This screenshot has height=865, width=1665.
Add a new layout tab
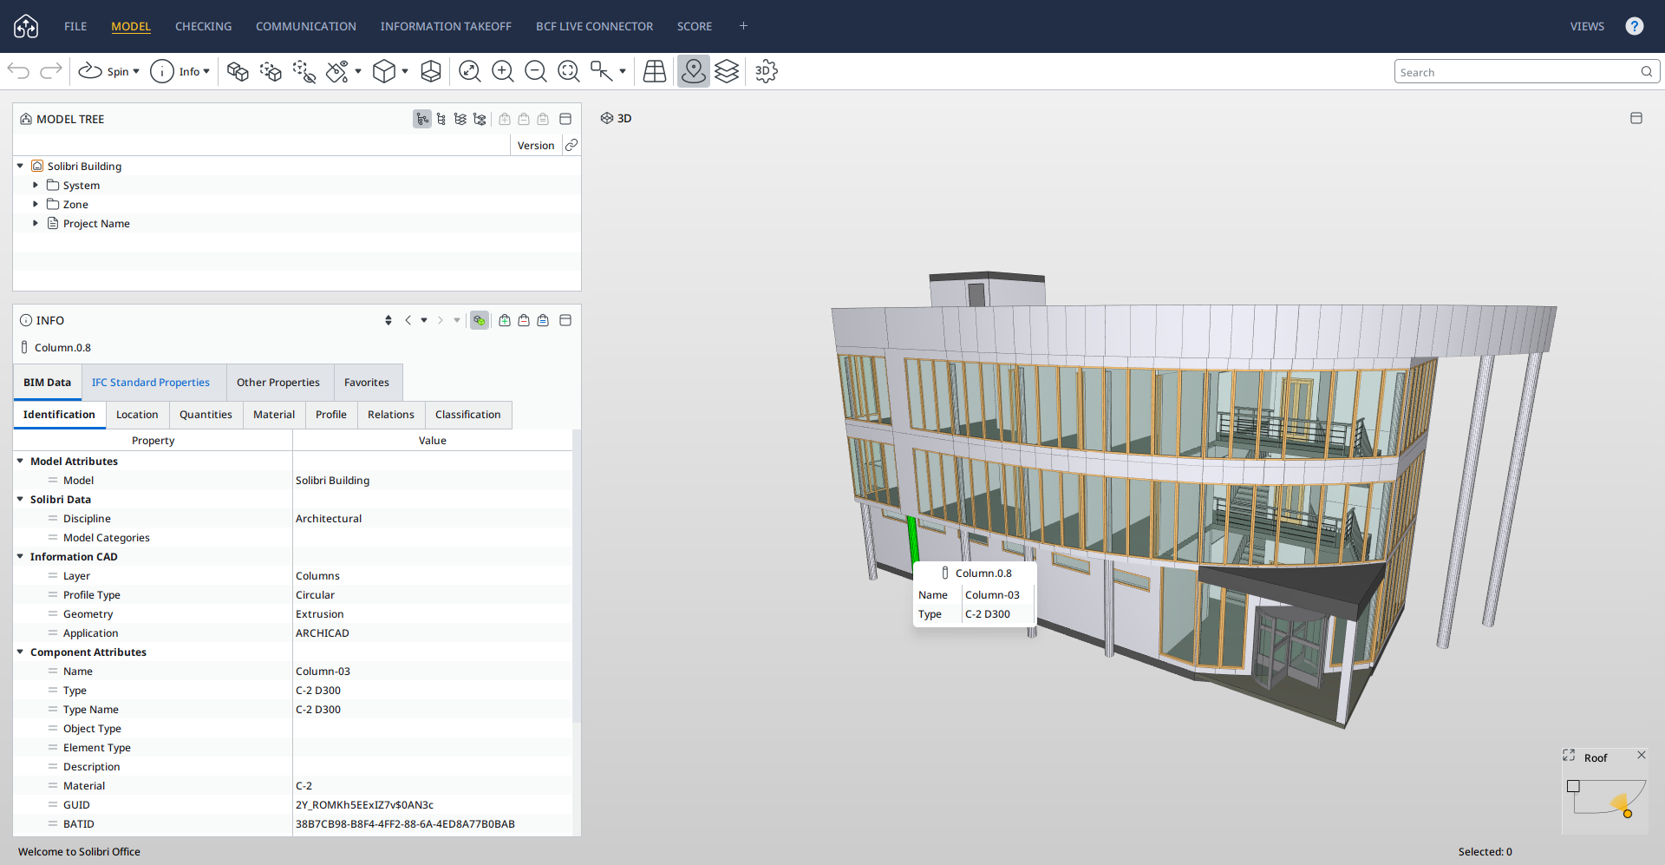[x=743, y=26]
